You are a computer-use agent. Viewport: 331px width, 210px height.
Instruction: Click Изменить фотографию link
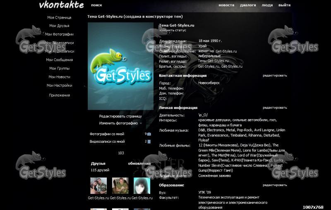tap(118, 123)
